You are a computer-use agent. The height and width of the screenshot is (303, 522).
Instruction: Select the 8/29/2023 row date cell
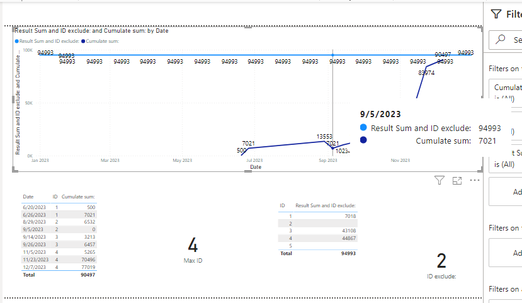click(x=34, y=222)
